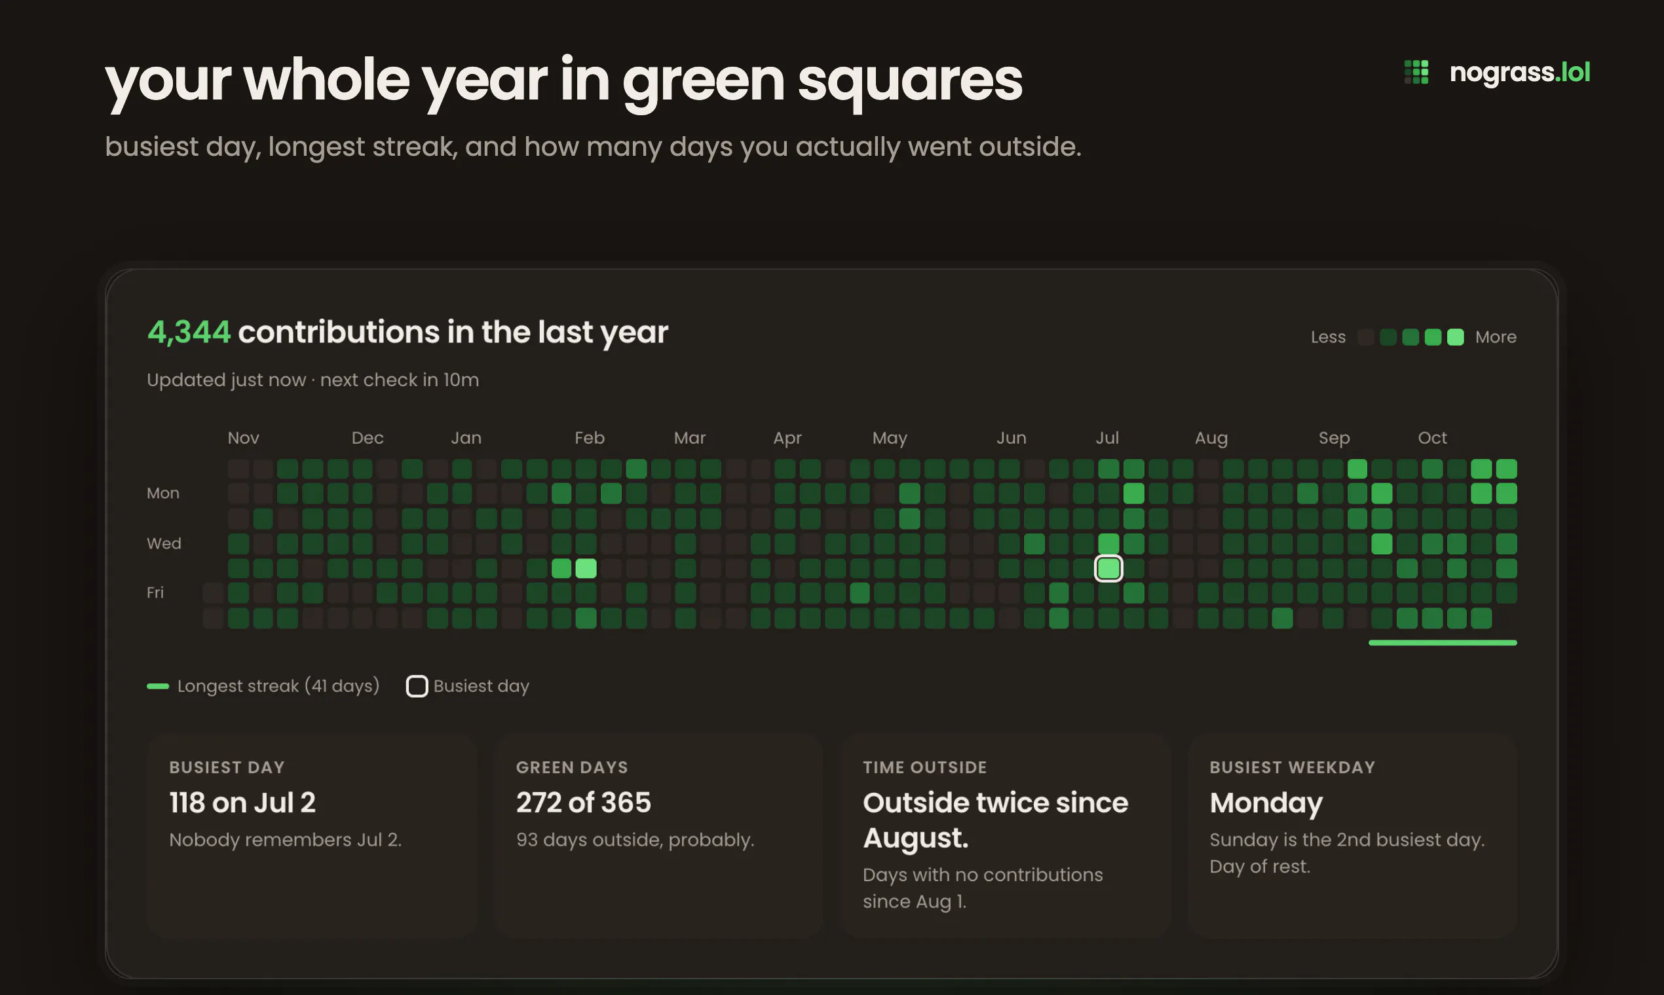Select the Jul month label
This screenshot has height=995, width=1664.
pyautogui.click(x=1107, y=438)
